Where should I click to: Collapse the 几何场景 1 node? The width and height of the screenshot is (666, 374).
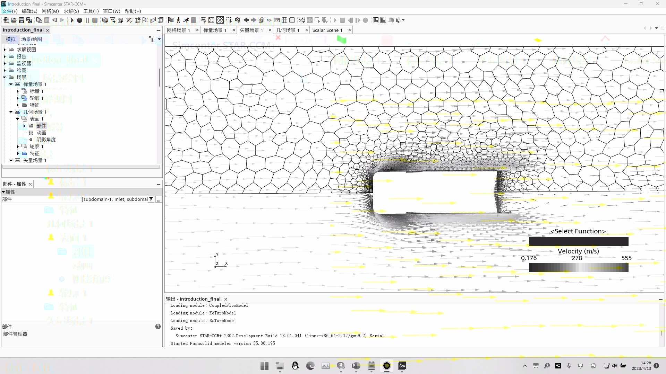[x=11, y=112]
